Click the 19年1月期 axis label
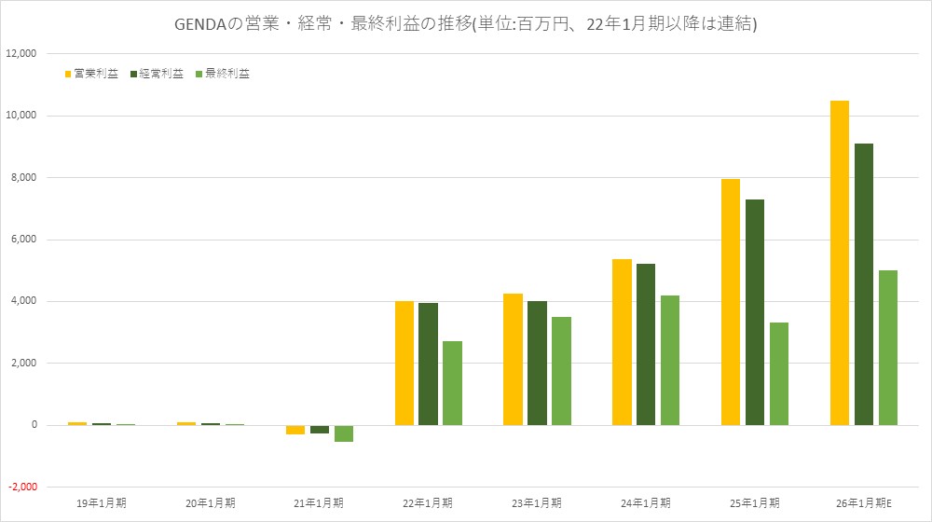Viewport: 932px width, 522px height. point(102,502)
